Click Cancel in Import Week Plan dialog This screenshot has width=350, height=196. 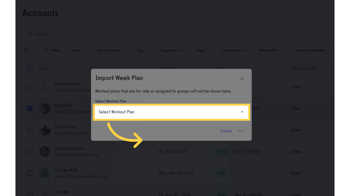click(x=226, y=131)
